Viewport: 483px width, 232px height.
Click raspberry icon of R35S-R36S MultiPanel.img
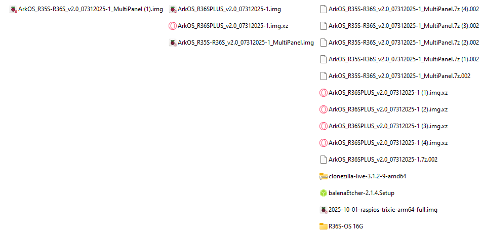[x=173, y=43]
